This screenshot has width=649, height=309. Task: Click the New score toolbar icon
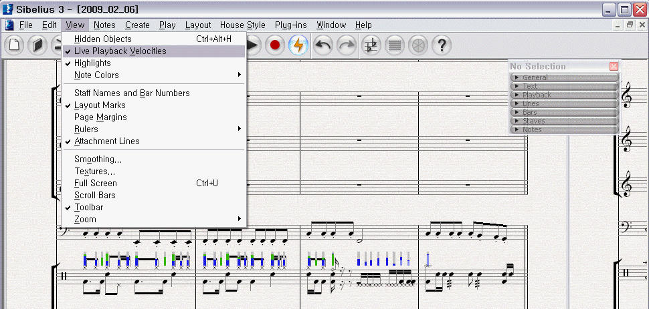coord(15,45)
